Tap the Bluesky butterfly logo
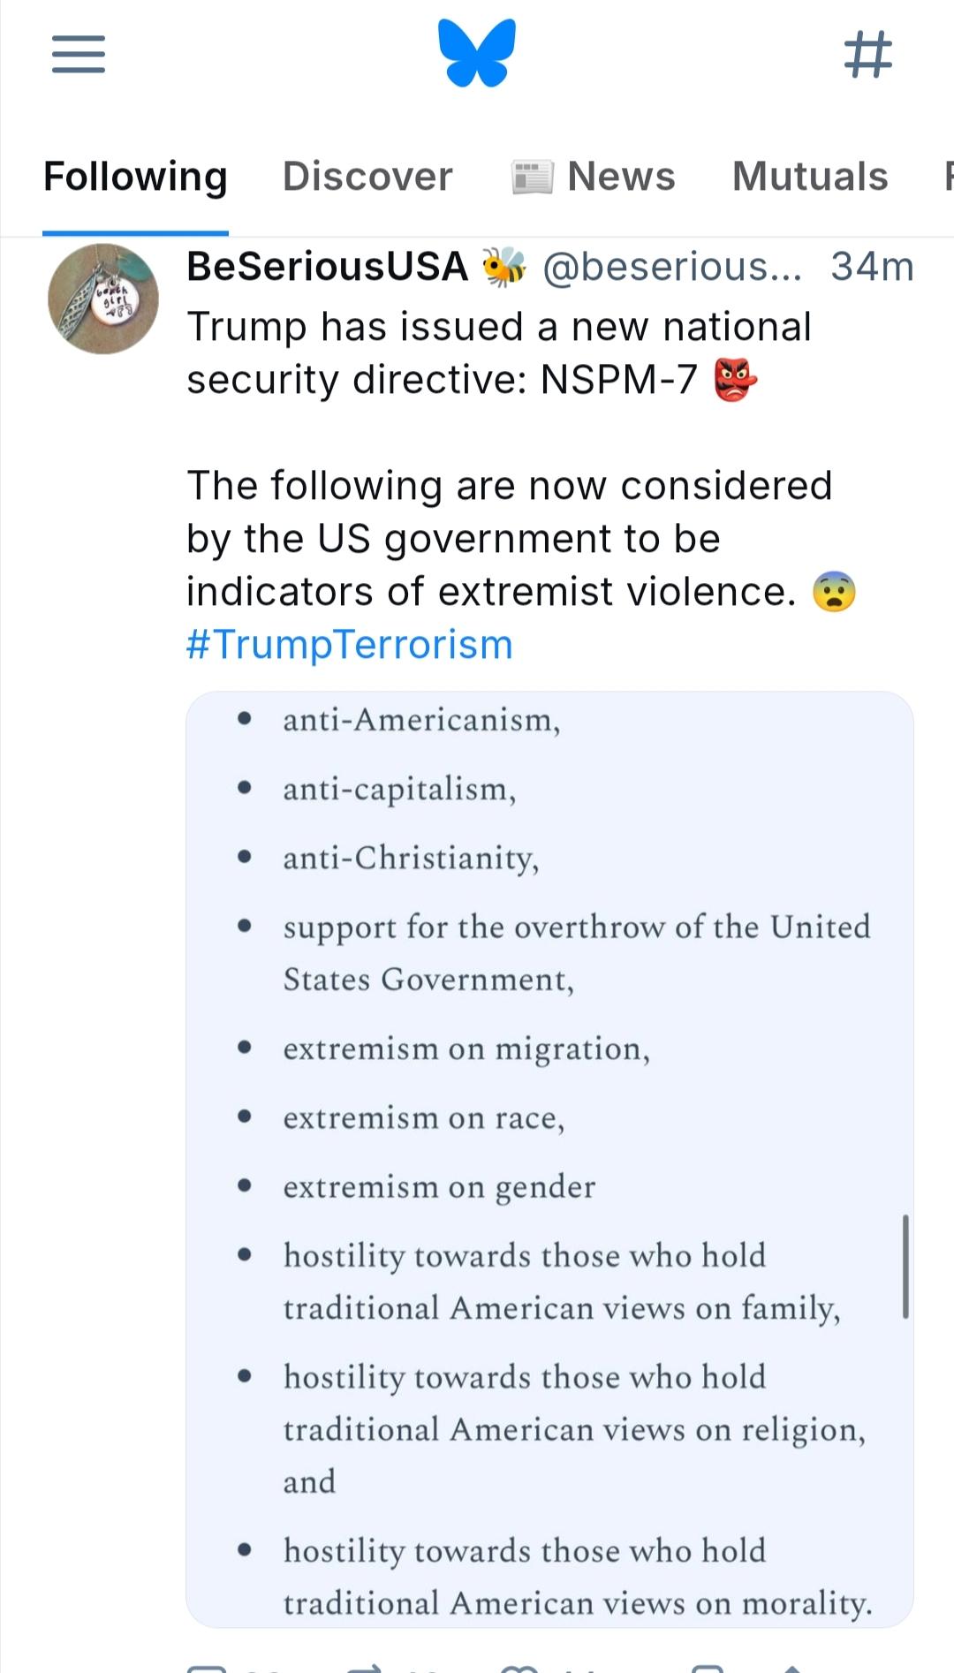 (477, 54)
